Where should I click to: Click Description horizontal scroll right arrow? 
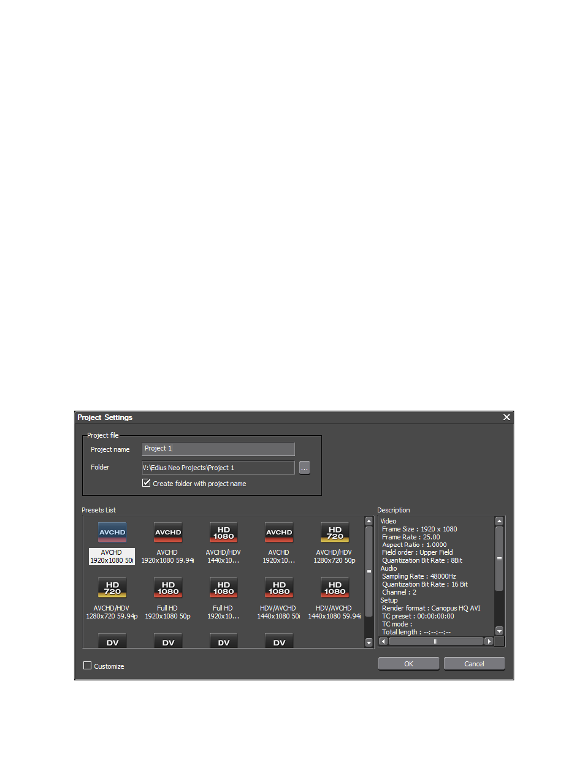pos(489,641)
